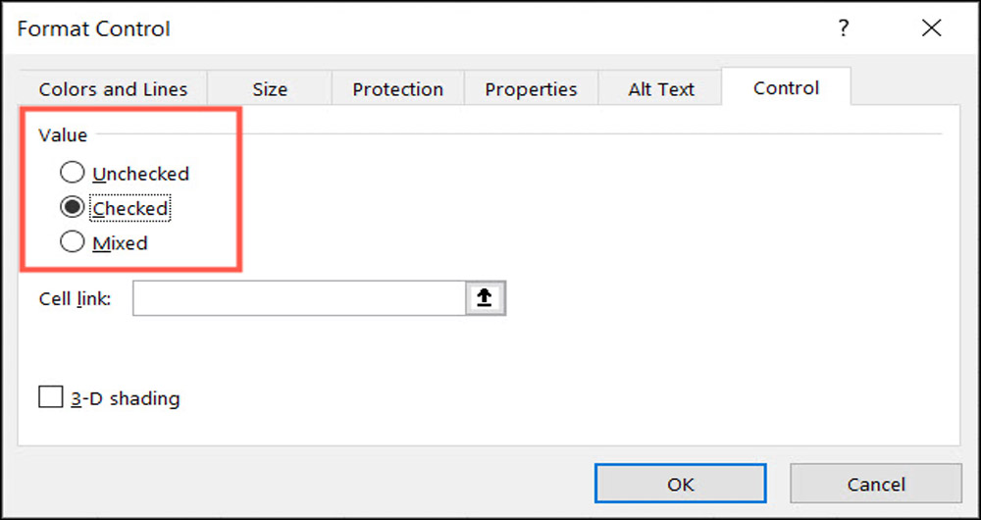
Task: Switch to the Colors and Lines tab
Action: point(113,89)
